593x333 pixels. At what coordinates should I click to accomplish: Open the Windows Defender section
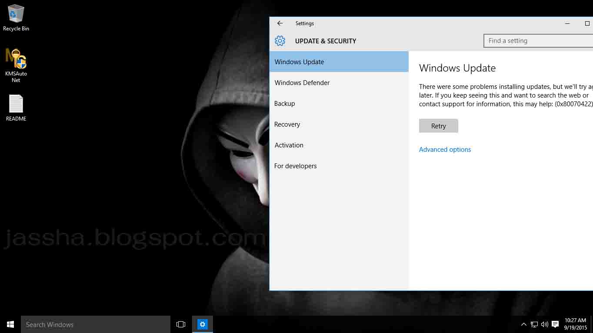[339, 82]
